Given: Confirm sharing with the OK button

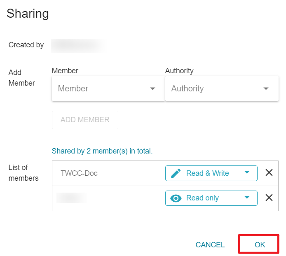Looking at the screenshot, I should point(260,244).
